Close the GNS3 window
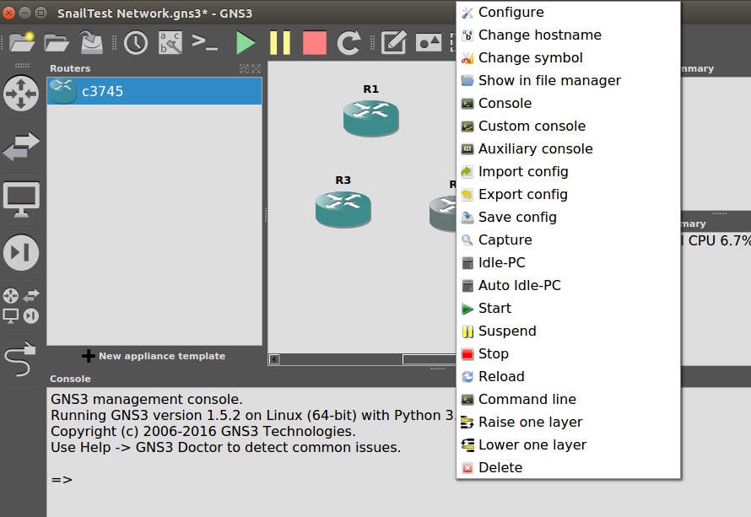Image resolution: width=751 pixels, height=517 pixels. [x=8, y=13]
